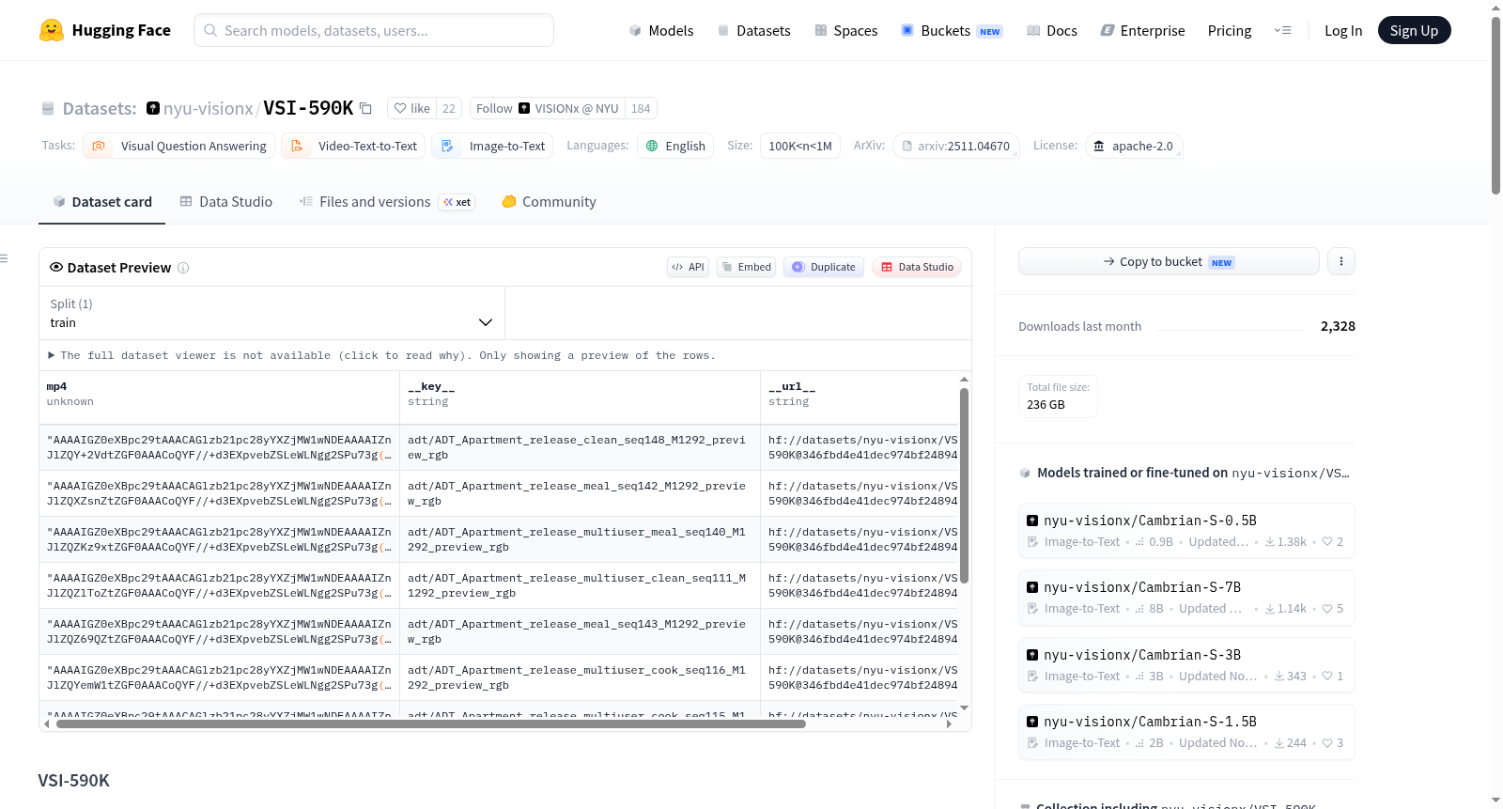Expand the more navigation menu icon

(x=1282, y=31)
